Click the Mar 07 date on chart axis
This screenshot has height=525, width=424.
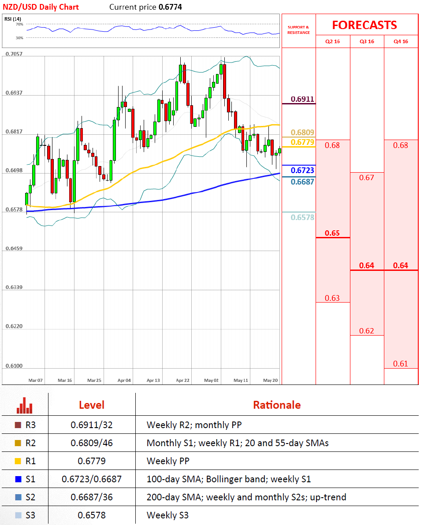35,380
